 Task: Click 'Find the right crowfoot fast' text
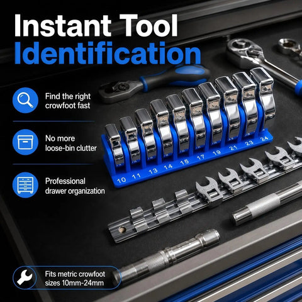coord(68,101)
